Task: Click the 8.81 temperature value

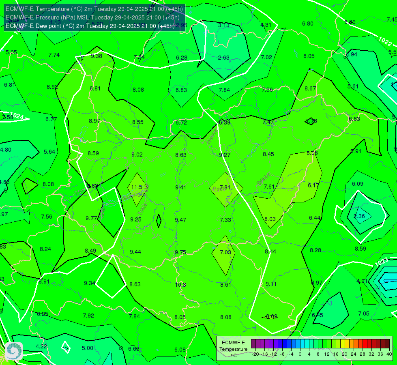Action: (95, 88)
